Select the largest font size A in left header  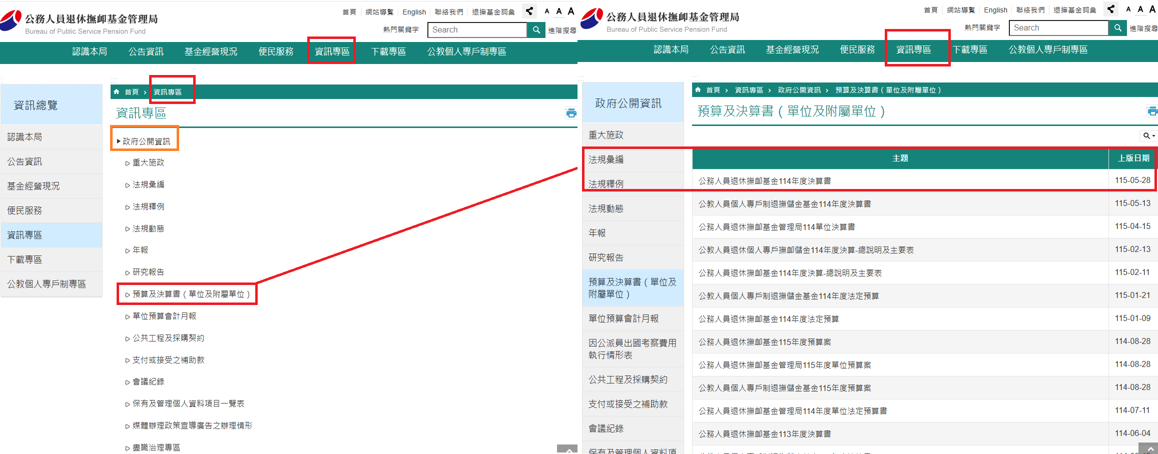pos(571,11)
